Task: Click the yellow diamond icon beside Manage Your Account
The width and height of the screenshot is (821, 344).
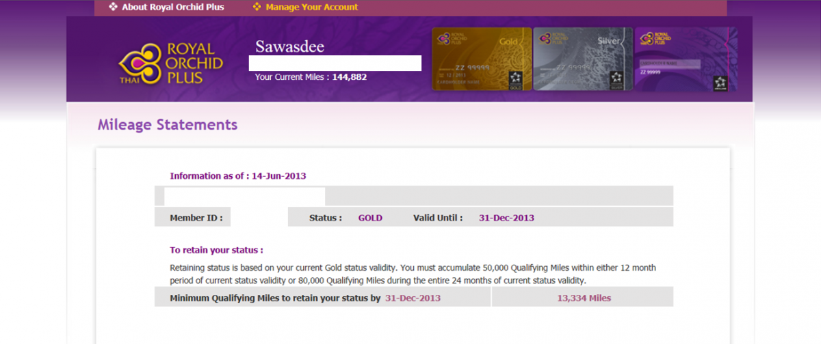Action: (257, 7)
